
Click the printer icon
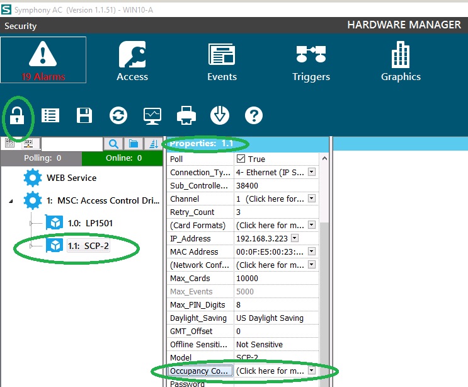point(186,115)
